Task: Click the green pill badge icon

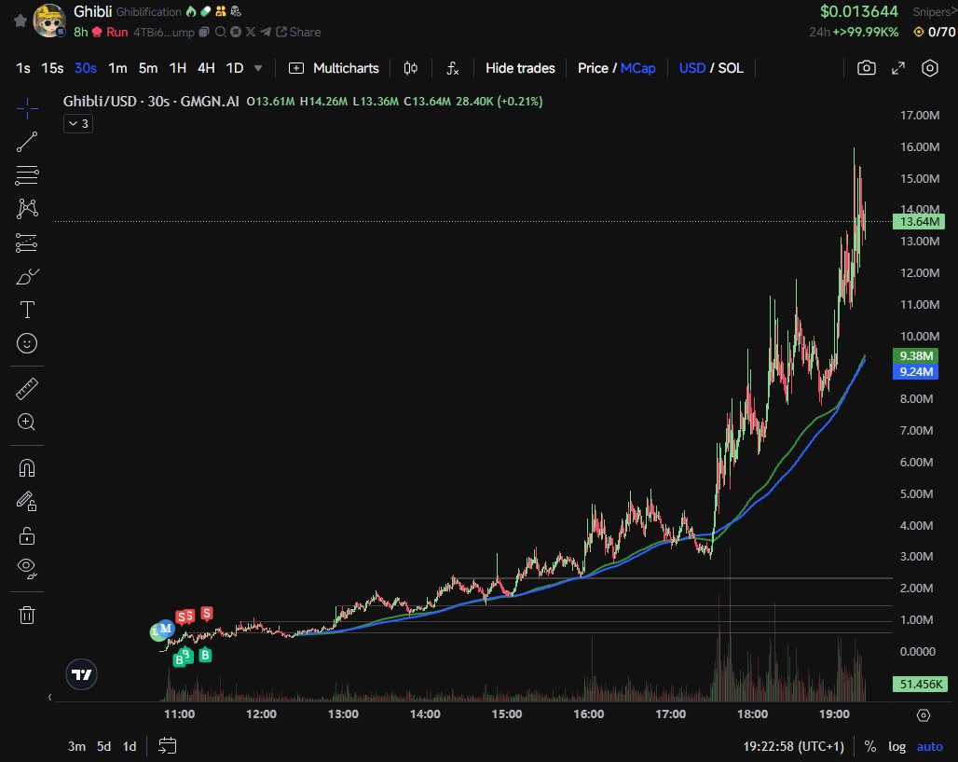Action: 206,11
